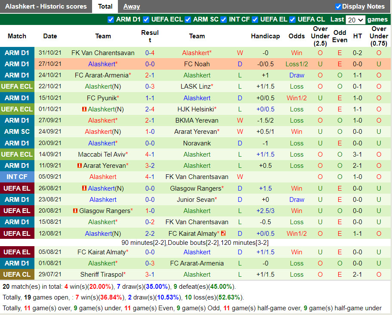Screen dimensions: 392x315
Task: Click the red card icon beside Ararat Yerevan
Action: tap(80, 166)
